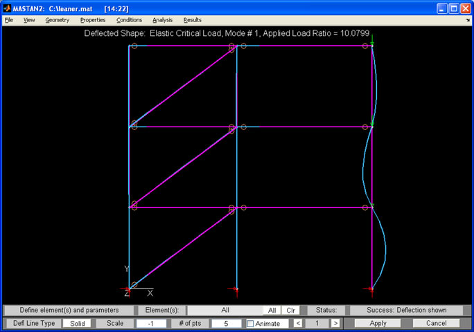
Task: Open the Geometry menu
Action: tap(58, 20)
